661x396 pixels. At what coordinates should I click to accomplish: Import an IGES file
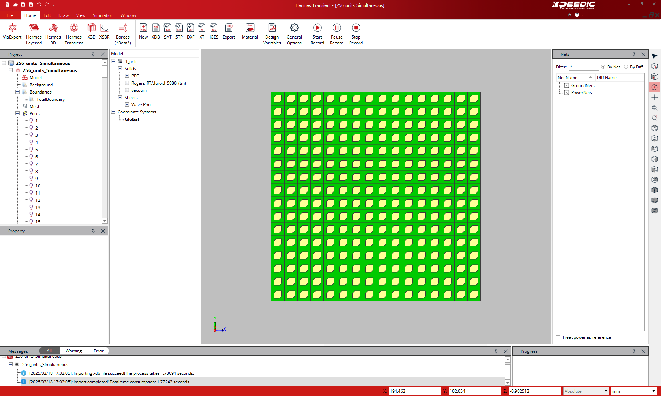[214, 32]
